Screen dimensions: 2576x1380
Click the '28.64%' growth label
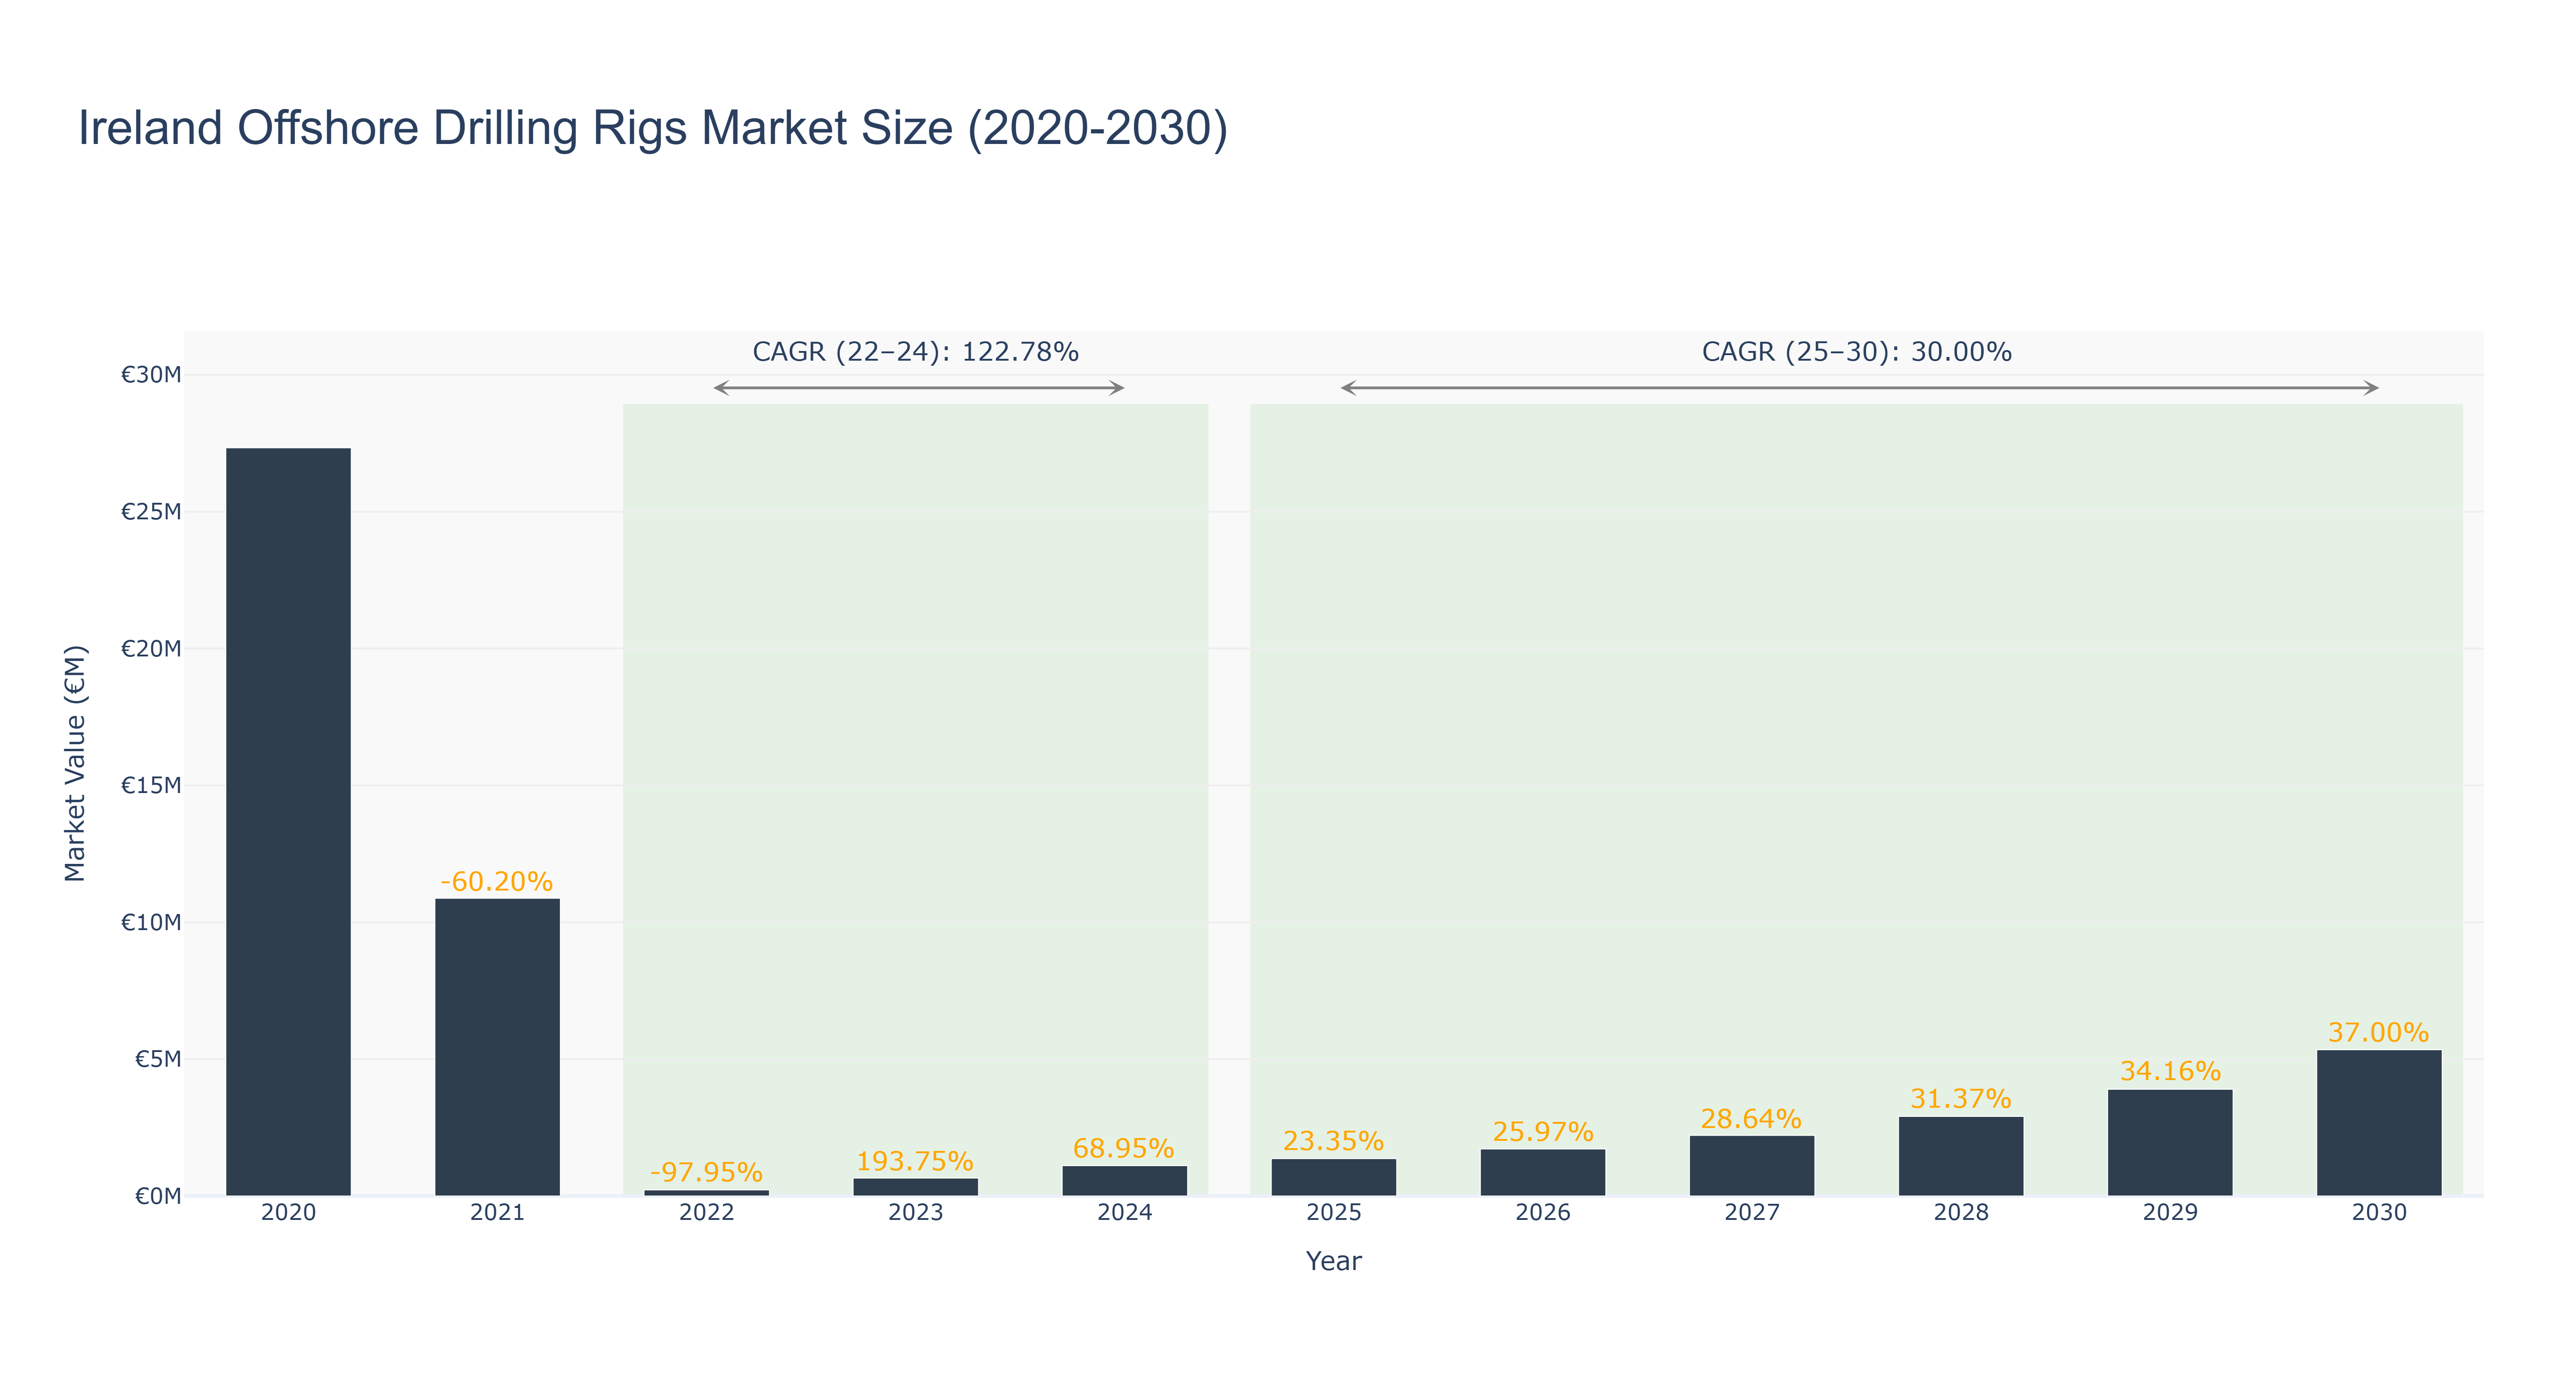coord(1752,1119)
